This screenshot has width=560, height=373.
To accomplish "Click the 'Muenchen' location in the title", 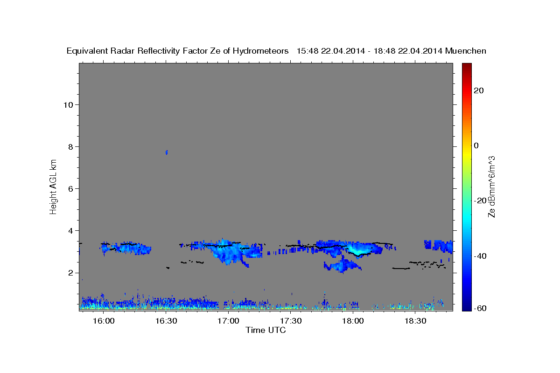I will [x=466, y=51].
